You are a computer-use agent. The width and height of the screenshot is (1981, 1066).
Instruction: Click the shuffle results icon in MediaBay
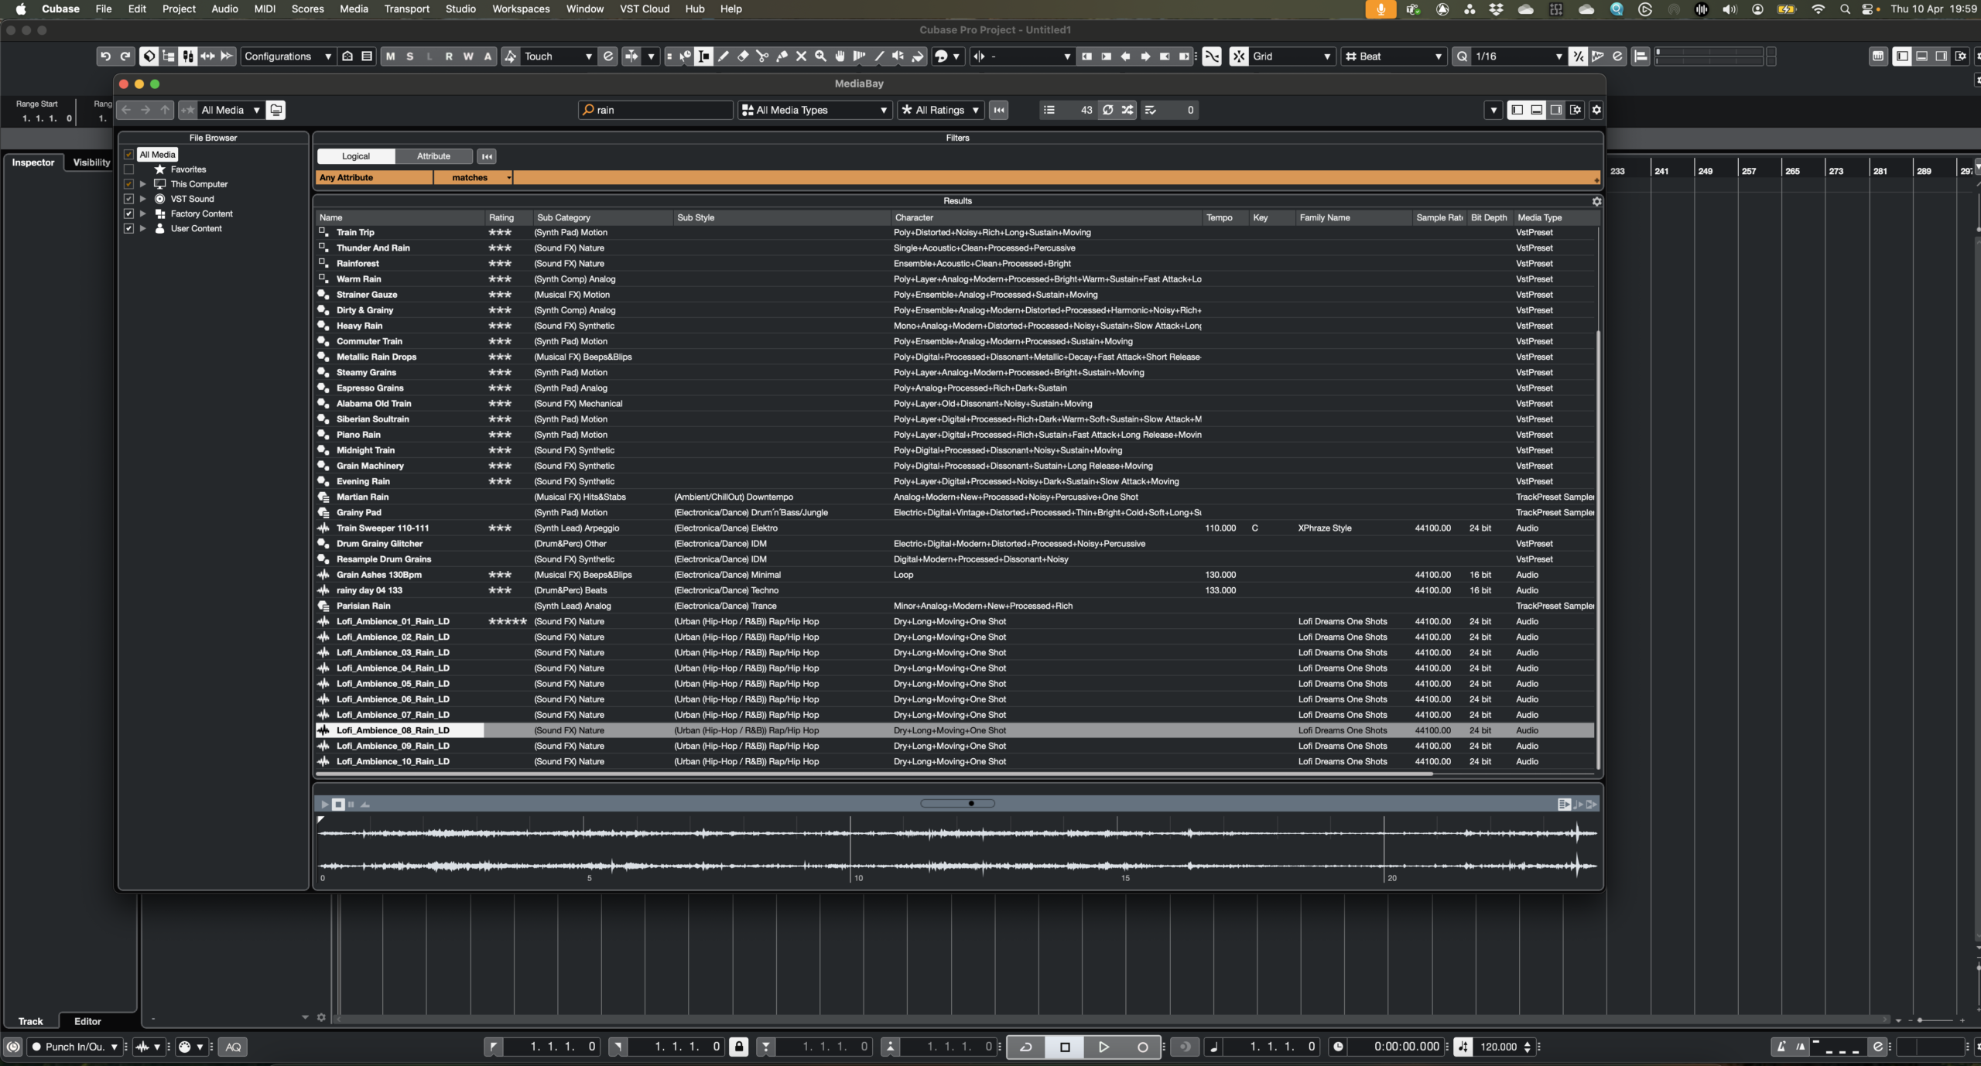tap(1127, 110)
